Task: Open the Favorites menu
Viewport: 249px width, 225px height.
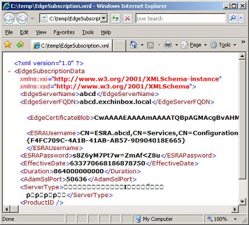Action: tap(64, 32)
